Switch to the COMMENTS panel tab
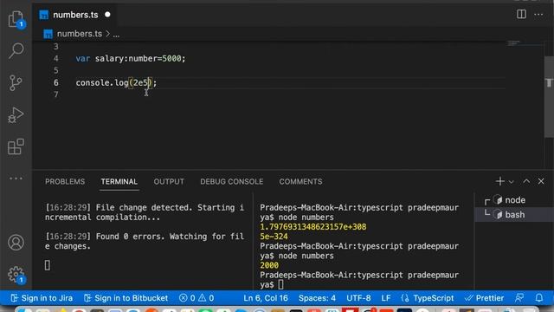 300,181
